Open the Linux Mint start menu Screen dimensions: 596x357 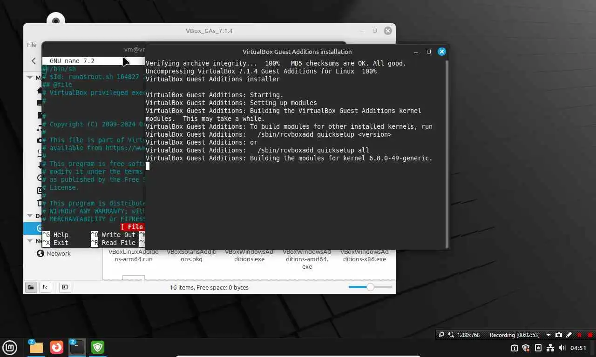10,347
